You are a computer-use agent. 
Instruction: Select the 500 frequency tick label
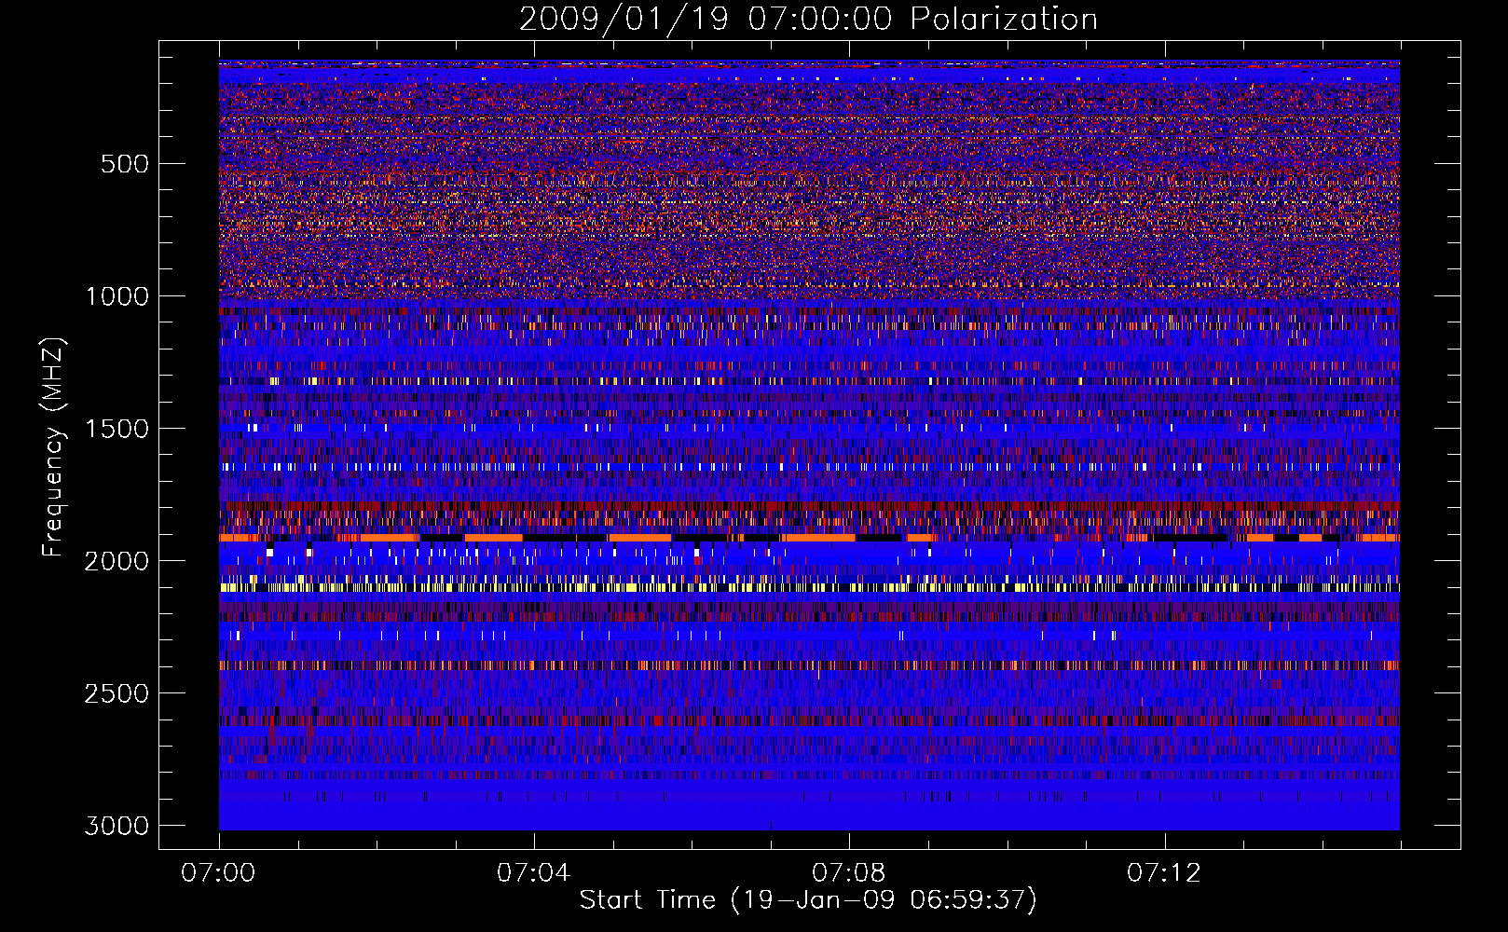[125, 164]
